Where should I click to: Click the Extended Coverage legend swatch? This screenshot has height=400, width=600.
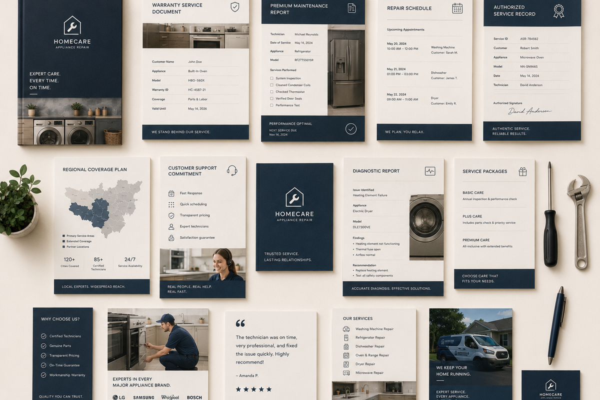pyautogui.click(x=63, y=241)
